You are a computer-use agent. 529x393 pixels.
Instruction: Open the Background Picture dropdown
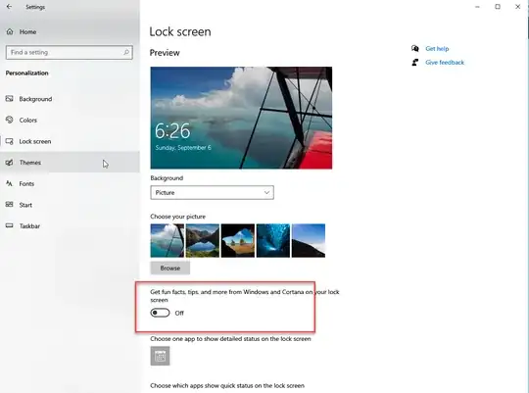(212, 192)
